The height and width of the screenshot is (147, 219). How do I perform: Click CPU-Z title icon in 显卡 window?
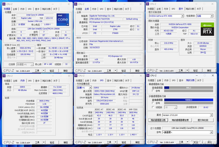click(148, 4)
